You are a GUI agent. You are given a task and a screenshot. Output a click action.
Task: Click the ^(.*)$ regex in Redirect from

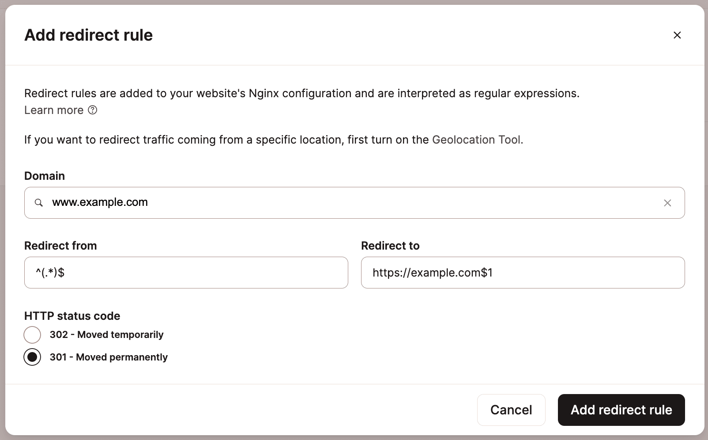(50, 273)
